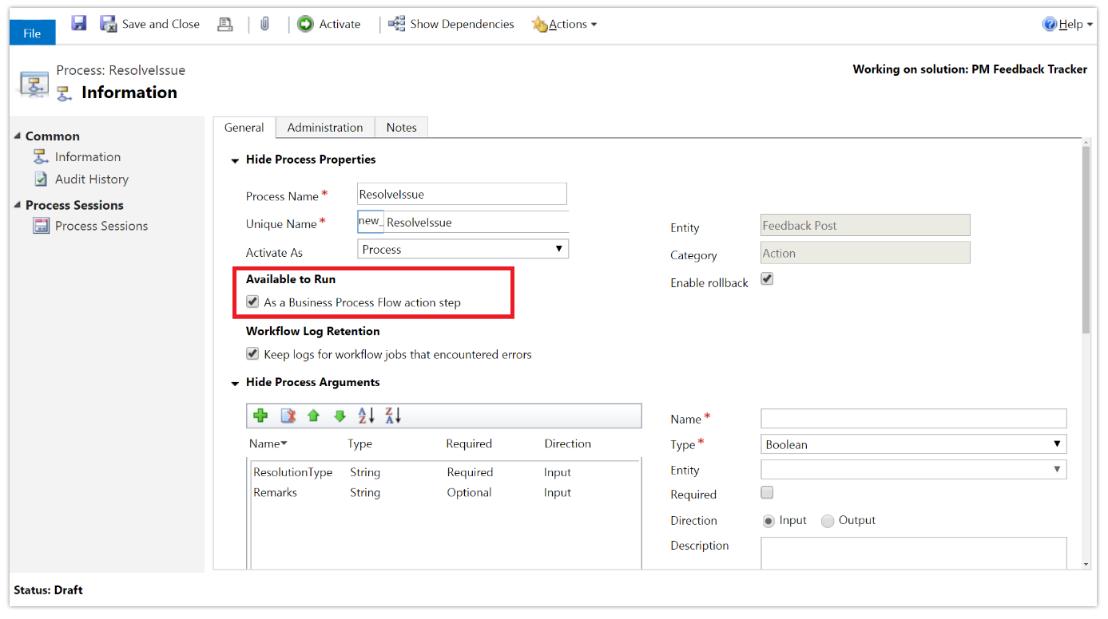Screen dimensions: 1108x619
Task: Click the Direction column header
Action: click(x=568, y=444)
